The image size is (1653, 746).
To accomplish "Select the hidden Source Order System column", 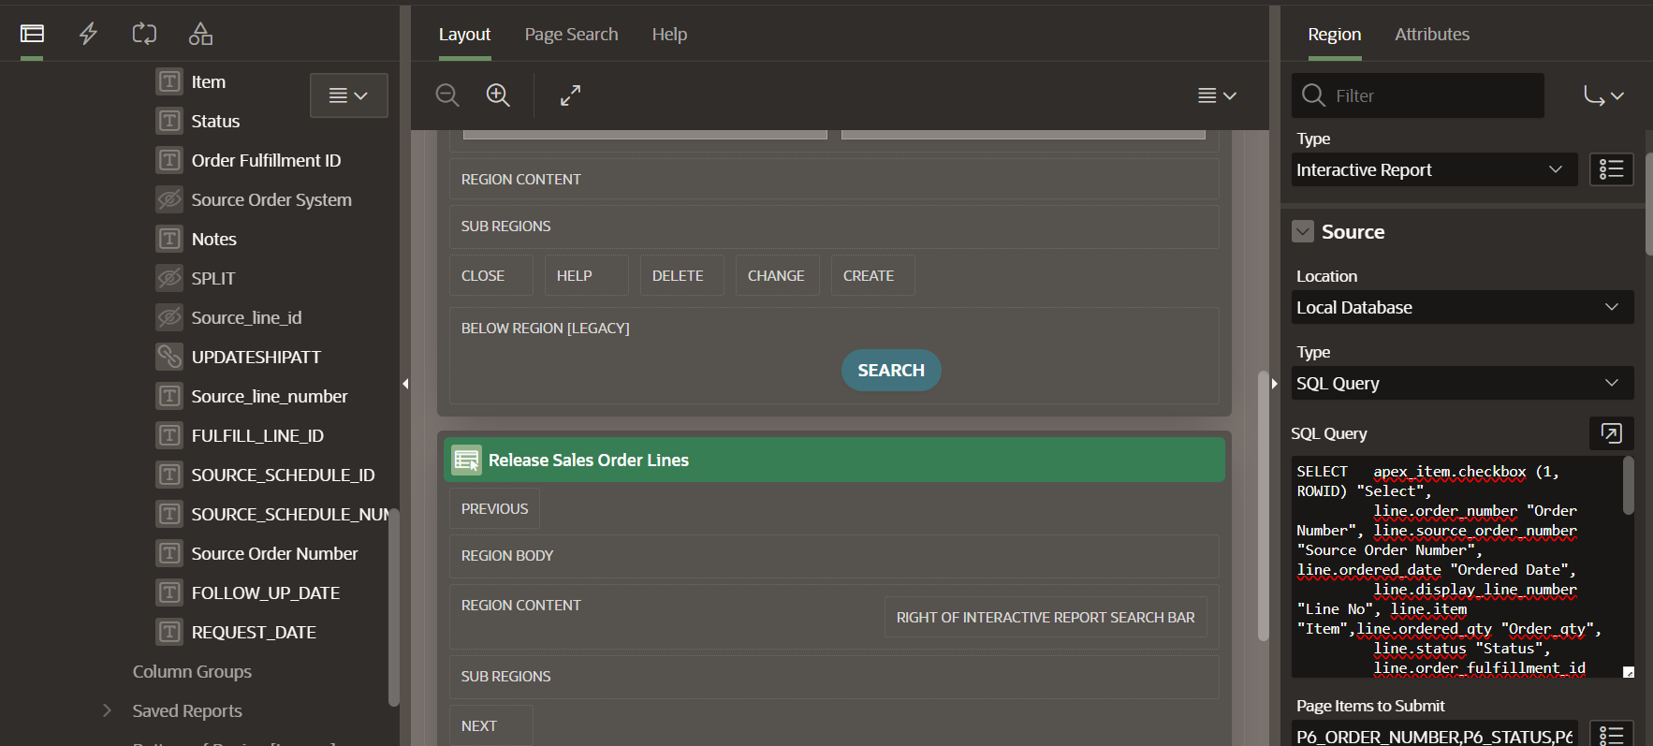I will coord(271,199).
